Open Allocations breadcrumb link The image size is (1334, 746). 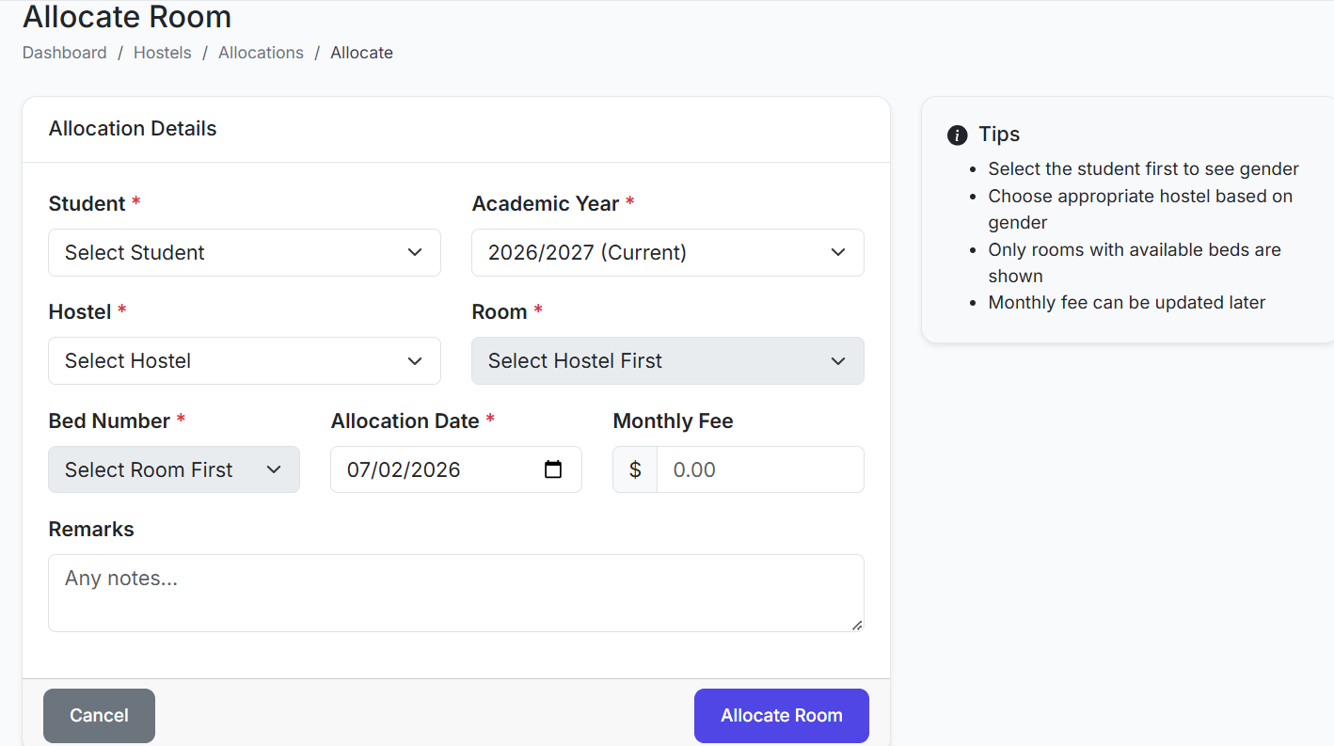click(261, 53)
